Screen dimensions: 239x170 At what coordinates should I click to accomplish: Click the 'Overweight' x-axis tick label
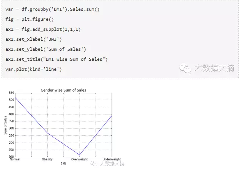80,159
